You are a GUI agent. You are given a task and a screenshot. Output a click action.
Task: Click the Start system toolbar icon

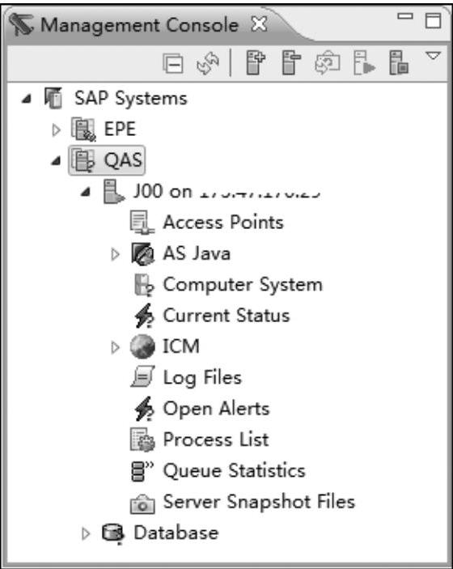364,63
